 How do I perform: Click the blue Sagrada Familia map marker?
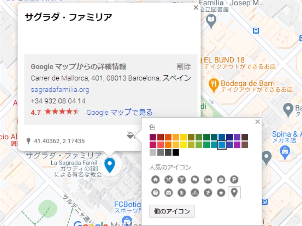click(110, 165)
